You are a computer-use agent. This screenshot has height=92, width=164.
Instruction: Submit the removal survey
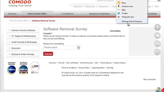[48, 54]
